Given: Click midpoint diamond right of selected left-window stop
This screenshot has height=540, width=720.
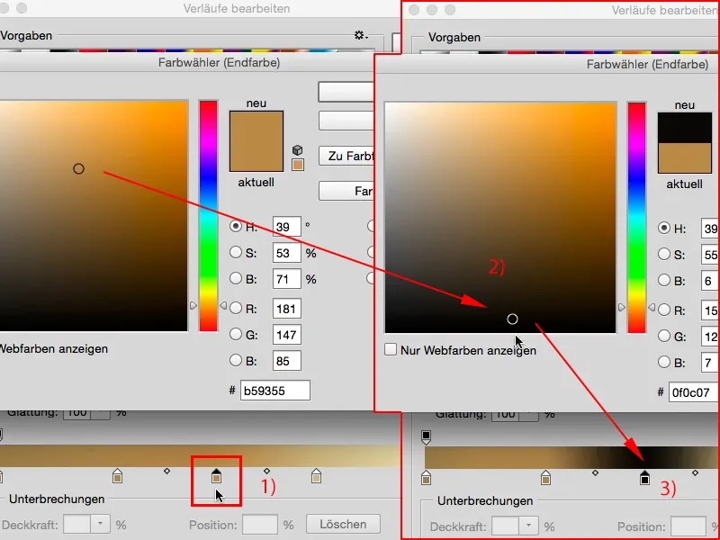Looking at the screenshot, I should click(266, 471).
